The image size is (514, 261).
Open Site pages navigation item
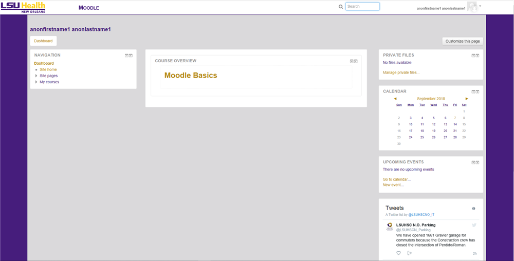[x=48, y=76]
